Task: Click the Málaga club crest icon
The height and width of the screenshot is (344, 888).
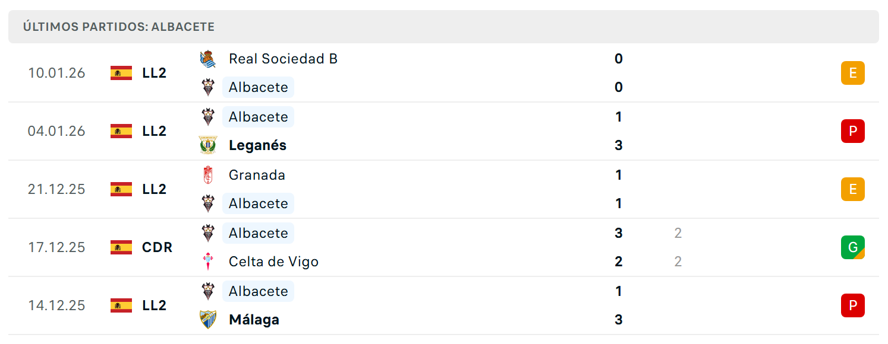Action: (x=208, y=320)
